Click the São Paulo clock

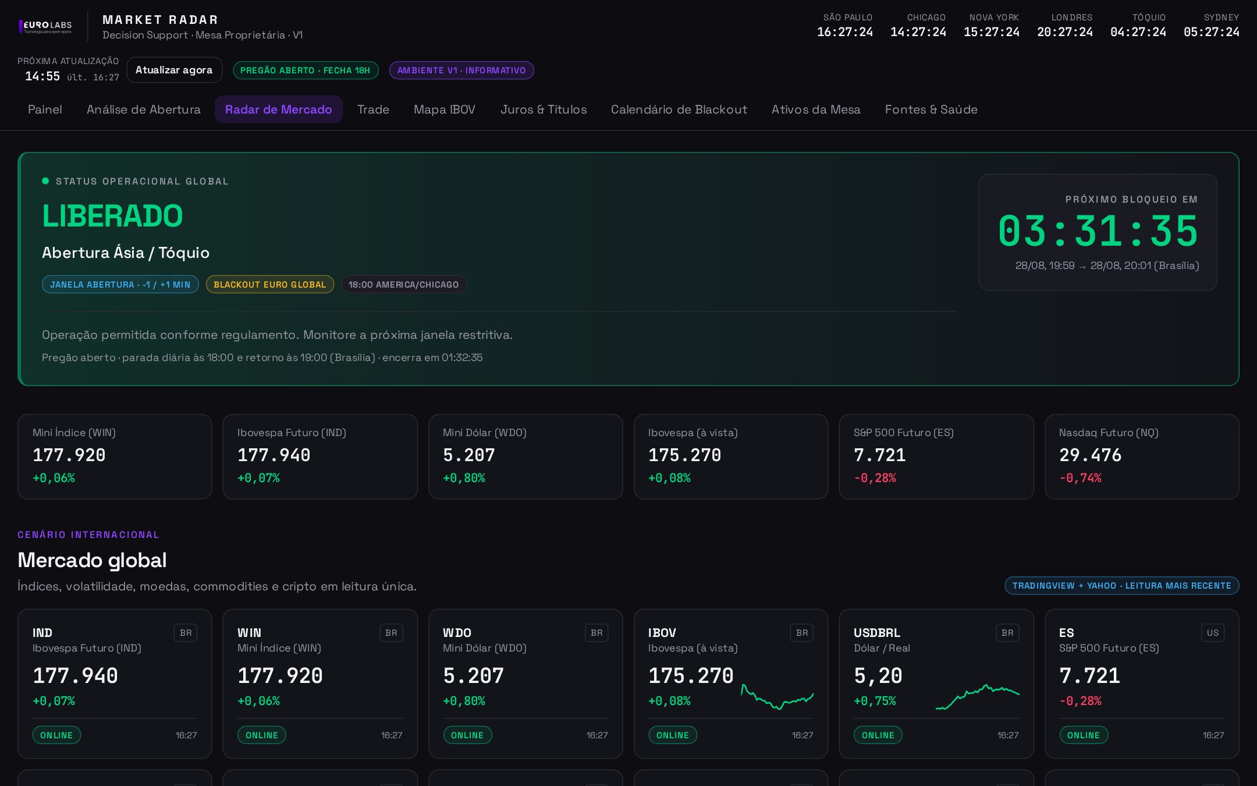tap(845, 26)
